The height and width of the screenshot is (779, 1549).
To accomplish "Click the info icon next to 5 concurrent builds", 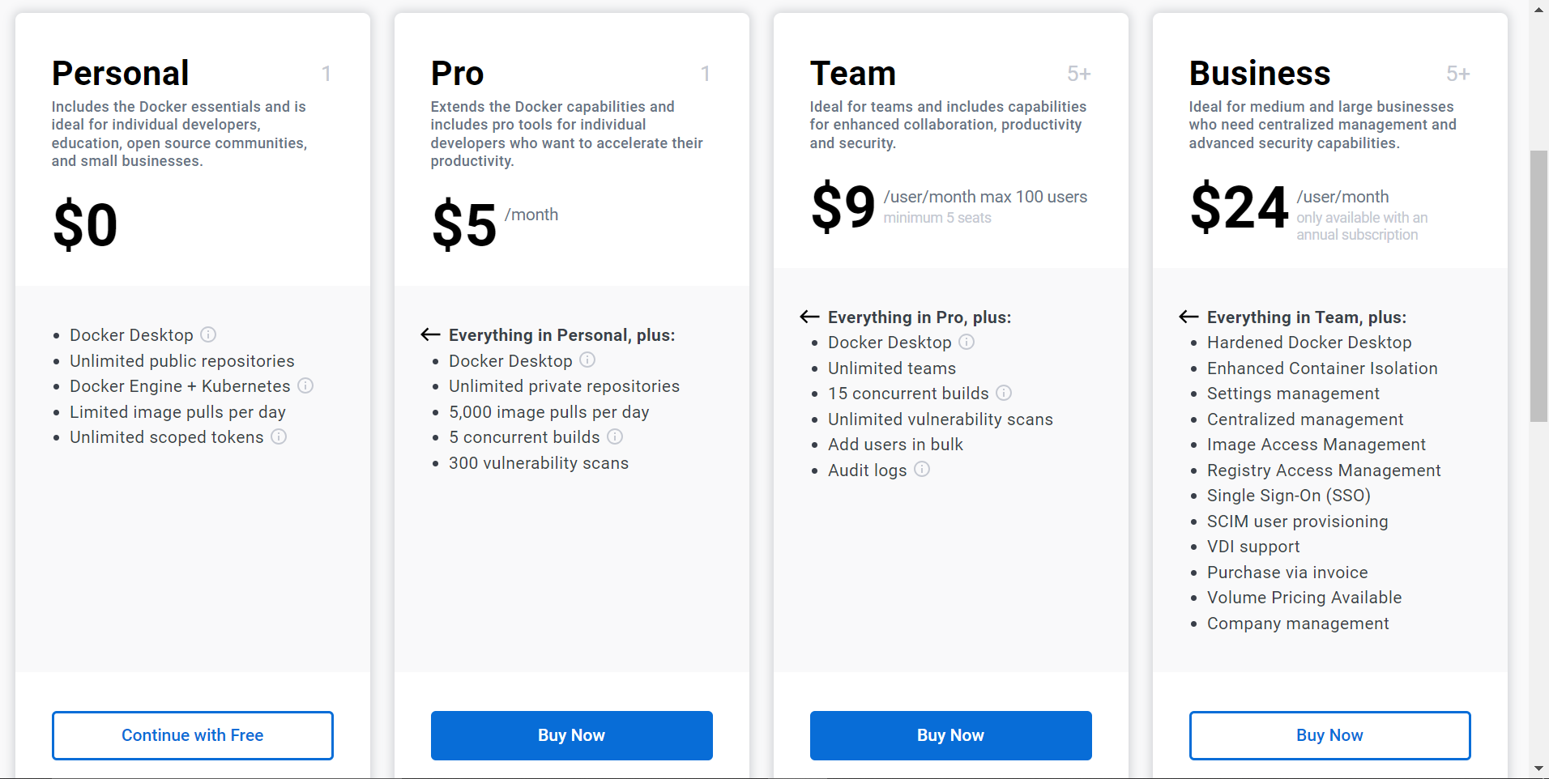I will [x=616, y=437].
